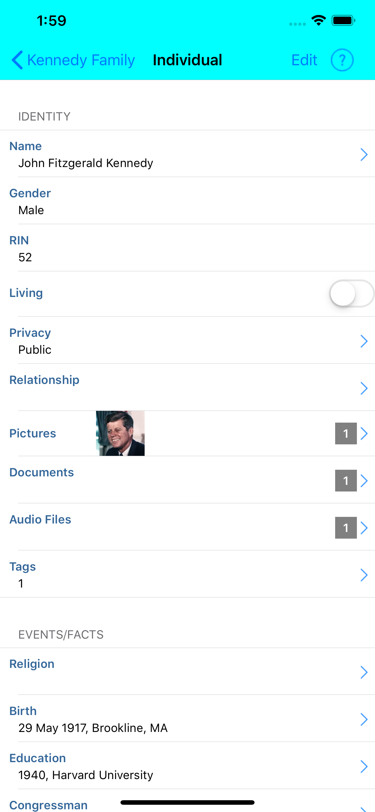
Task: Open the Pictures count badge
Action: [346, 433]
